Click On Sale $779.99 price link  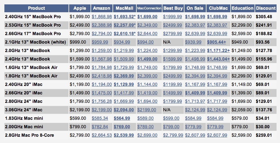(x=193, y=127)
